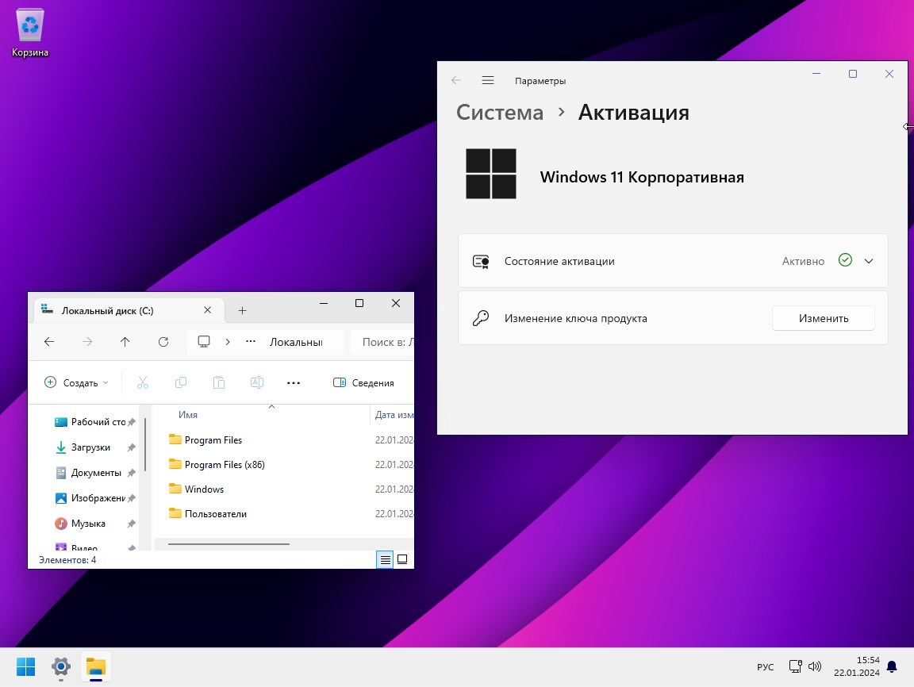The image size is (914, 687).
Task: Select the Локальный диск (C:) Explorer tab
Action: pos(129,310)
